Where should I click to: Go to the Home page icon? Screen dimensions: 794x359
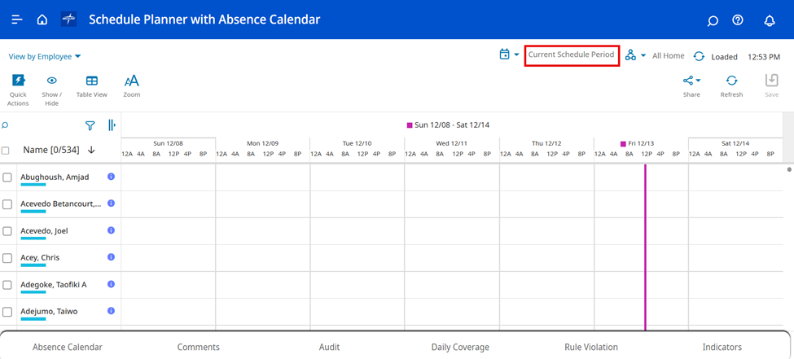(42, 20)
